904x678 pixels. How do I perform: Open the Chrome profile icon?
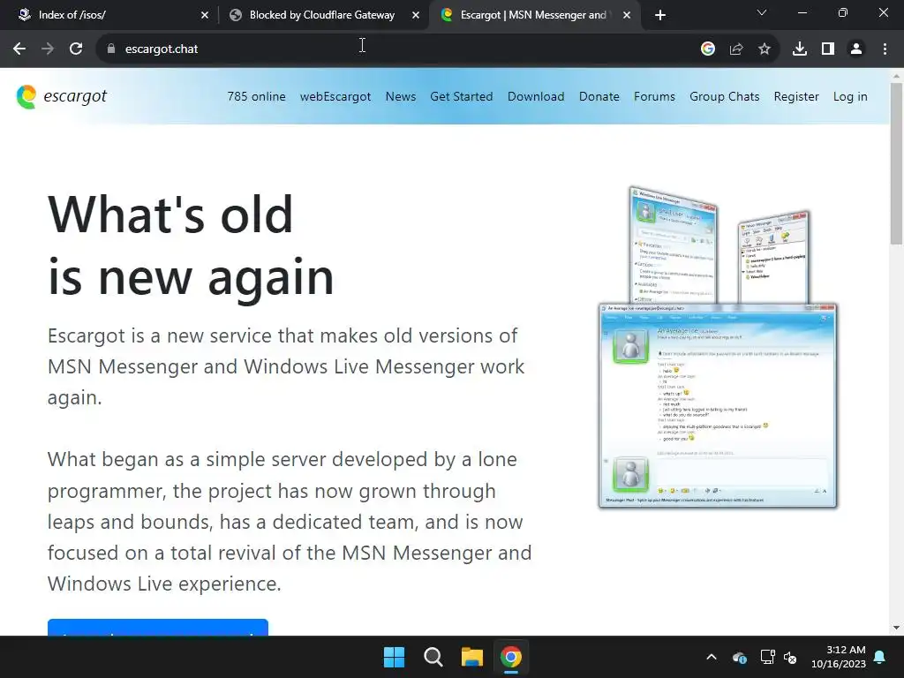[856, 49]
